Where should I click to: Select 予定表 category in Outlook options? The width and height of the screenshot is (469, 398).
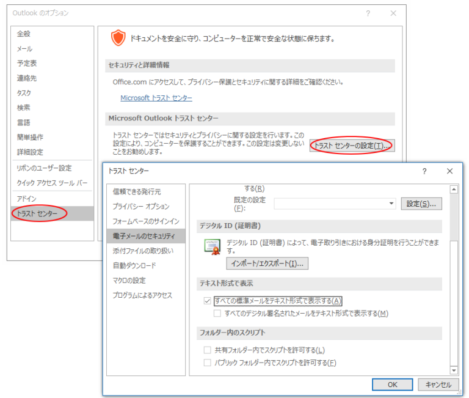click(27, 63)
